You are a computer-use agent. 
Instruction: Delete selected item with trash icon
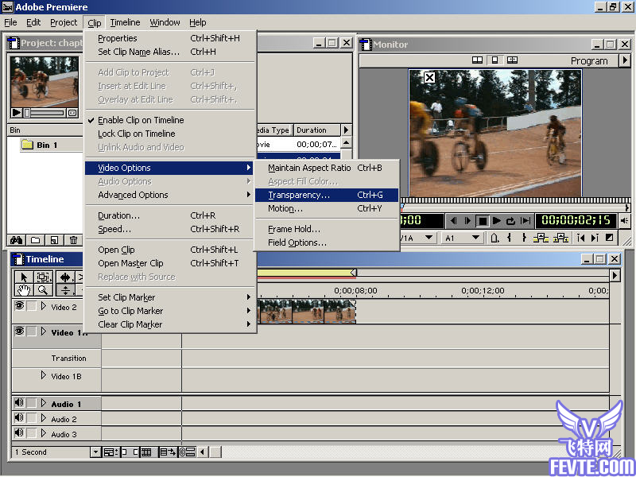coord(73,240)
